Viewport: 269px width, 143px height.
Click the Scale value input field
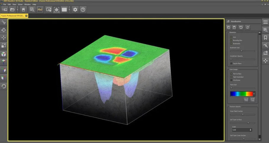tap(240, 130)
